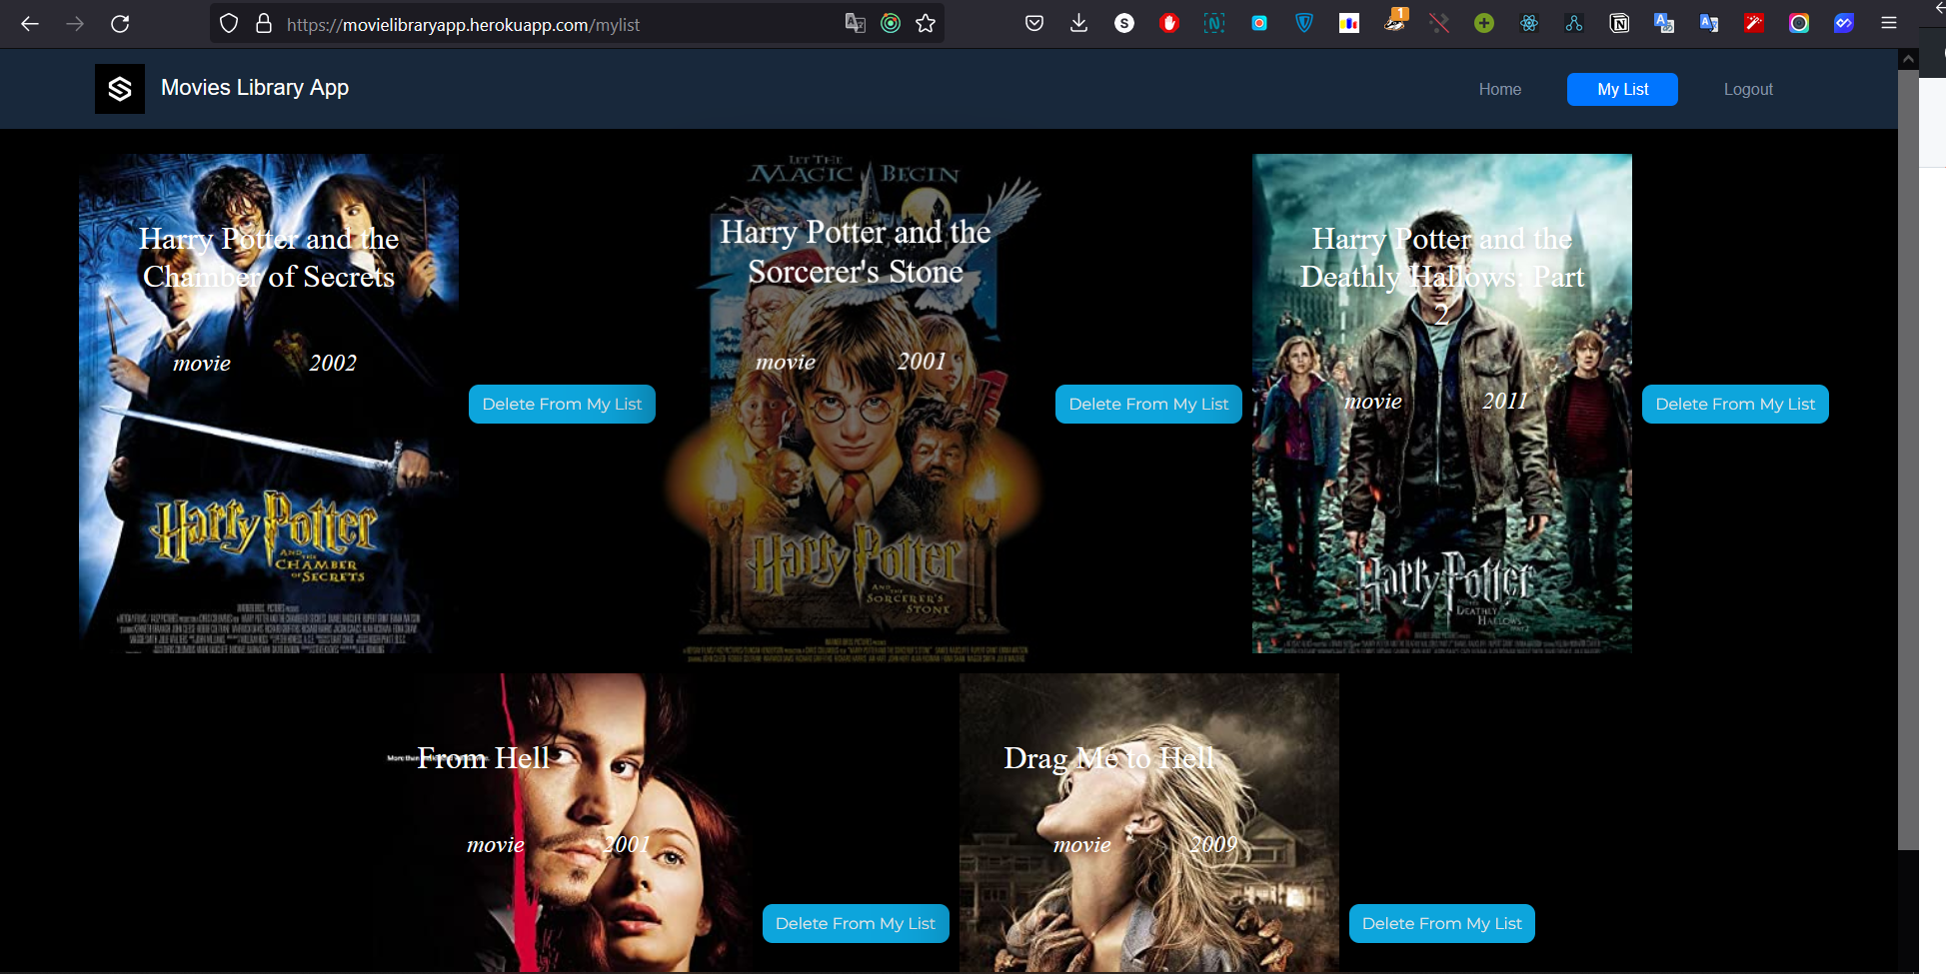Open the red magic wand extension
The height and width of the screenshot is (974, 1946).
(1754, 23)
